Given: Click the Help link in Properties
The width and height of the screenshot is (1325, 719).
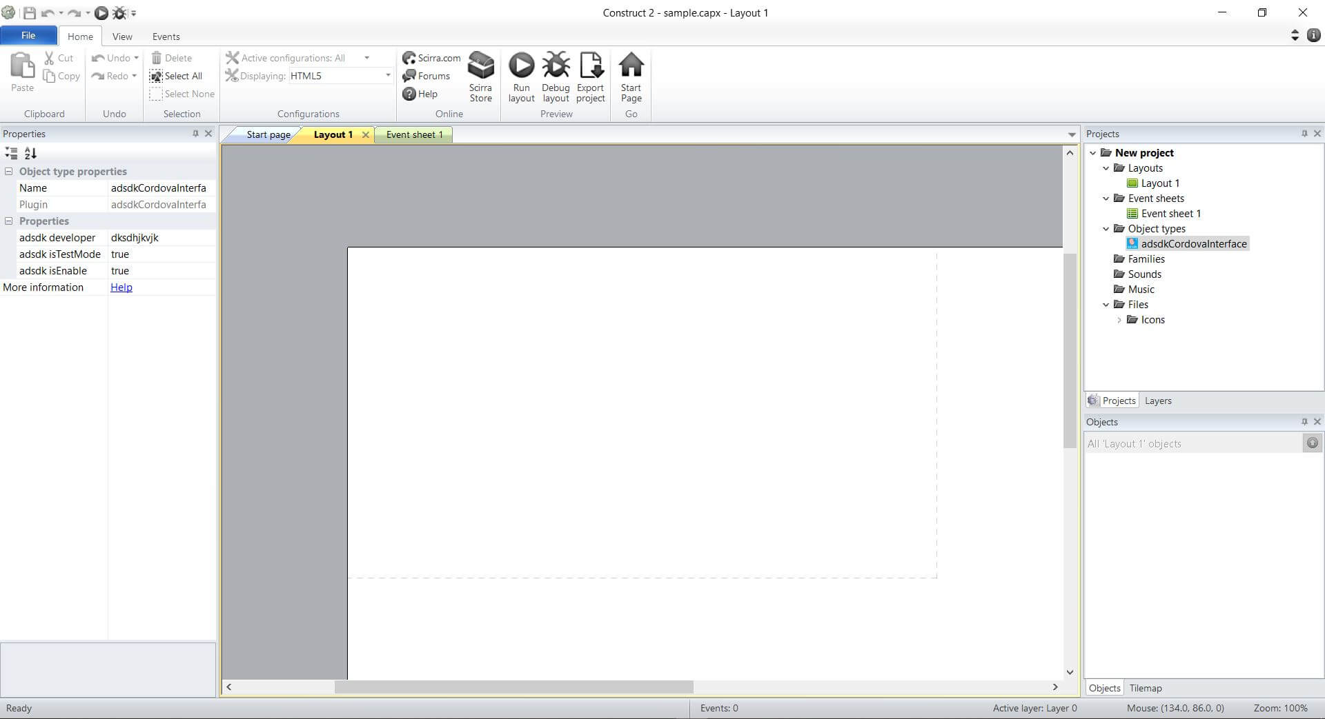Looking at the screenshot, I should click(121, 287).
